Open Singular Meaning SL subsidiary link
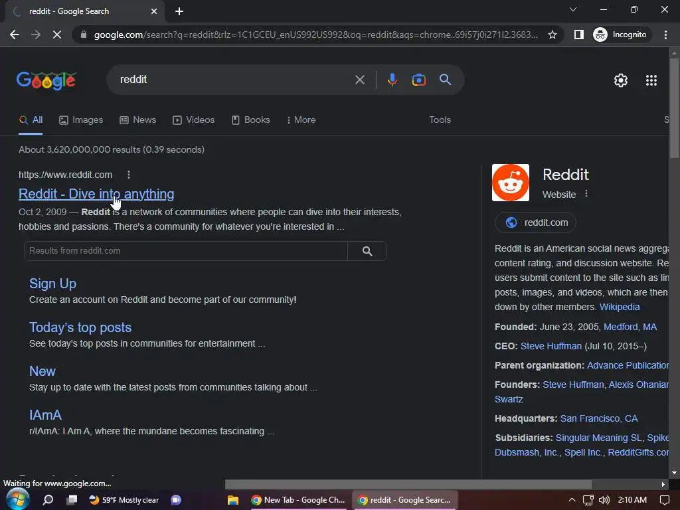 [598, 438]
